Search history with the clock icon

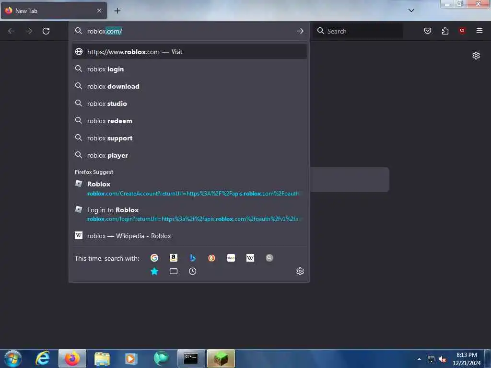point(193,271)
